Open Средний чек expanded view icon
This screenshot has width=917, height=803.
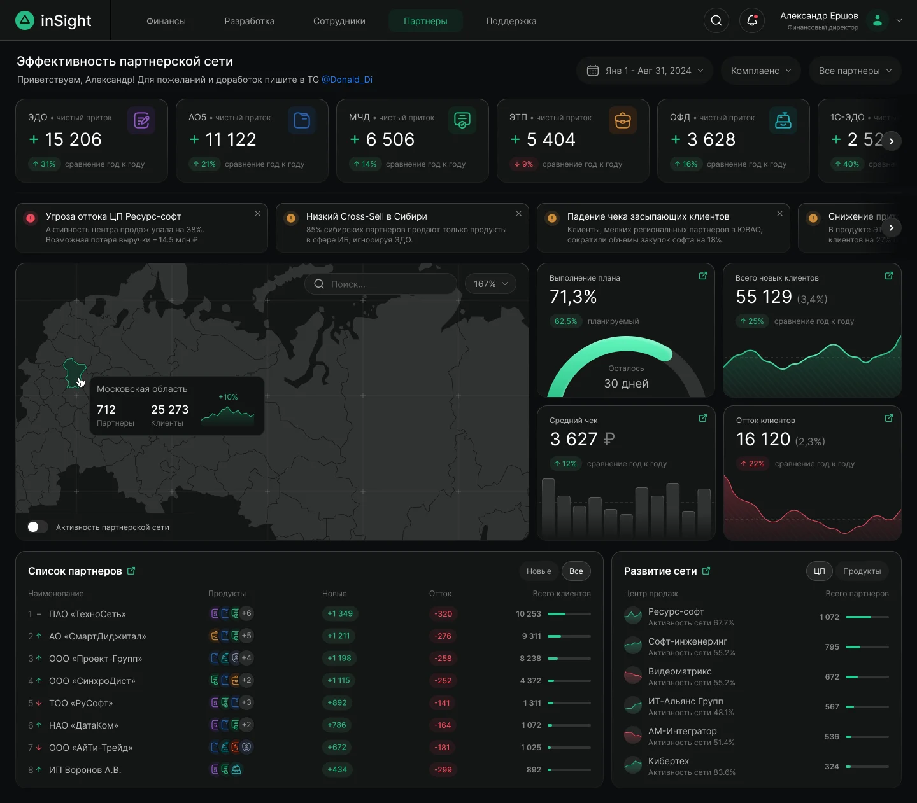(703, 418)
